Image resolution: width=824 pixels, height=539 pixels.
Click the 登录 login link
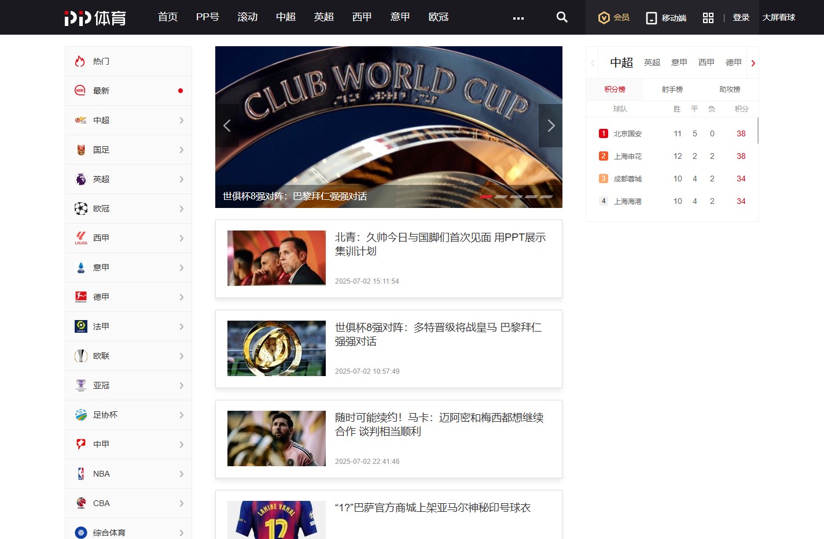coord(741,18)
